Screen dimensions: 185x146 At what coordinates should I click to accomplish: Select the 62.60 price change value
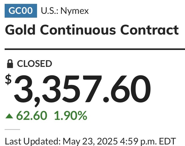pyautogui.click(x=32, y=116)
